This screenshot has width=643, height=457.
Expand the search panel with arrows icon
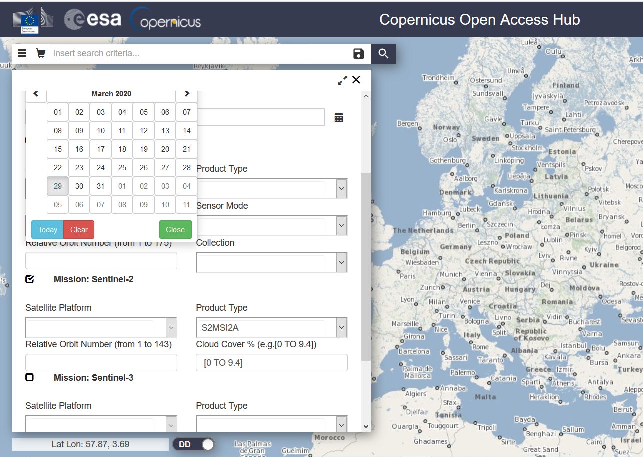[343, 80]
